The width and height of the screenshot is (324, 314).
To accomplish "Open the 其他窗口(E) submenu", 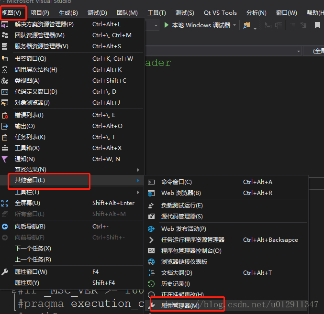I will pyautogui.click(x=71, y=180).
